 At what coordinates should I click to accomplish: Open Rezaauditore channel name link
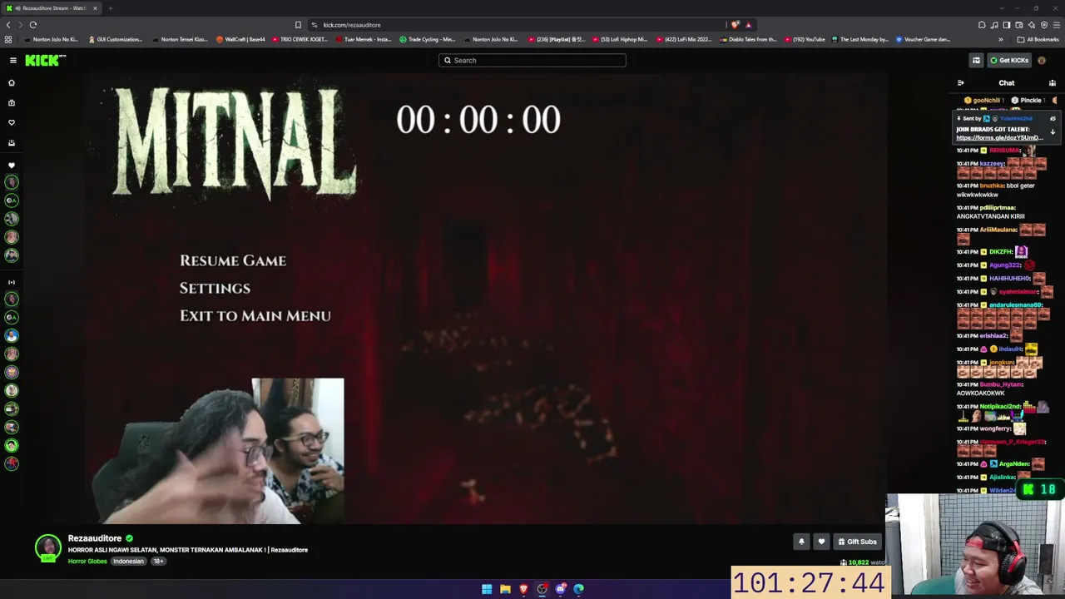(x=95, y=538)
